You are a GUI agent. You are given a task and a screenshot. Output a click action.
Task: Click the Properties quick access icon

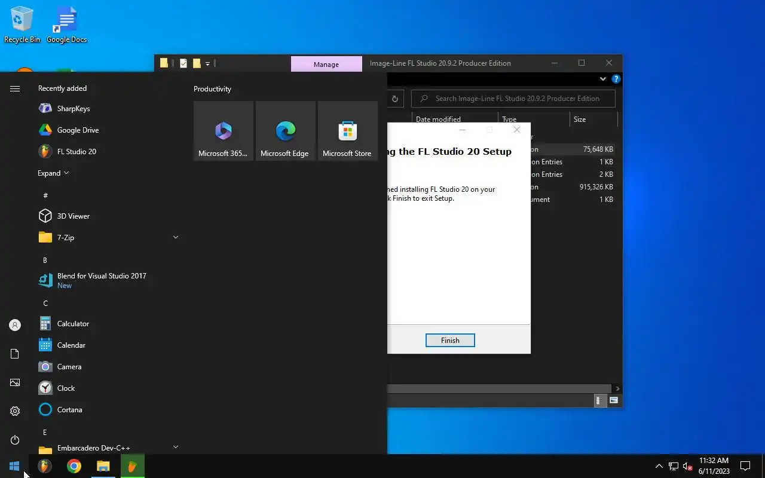[x=183, y=63]
